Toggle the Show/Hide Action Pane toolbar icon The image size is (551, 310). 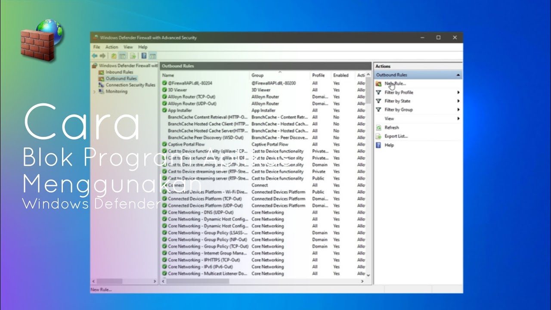point(152,56)
